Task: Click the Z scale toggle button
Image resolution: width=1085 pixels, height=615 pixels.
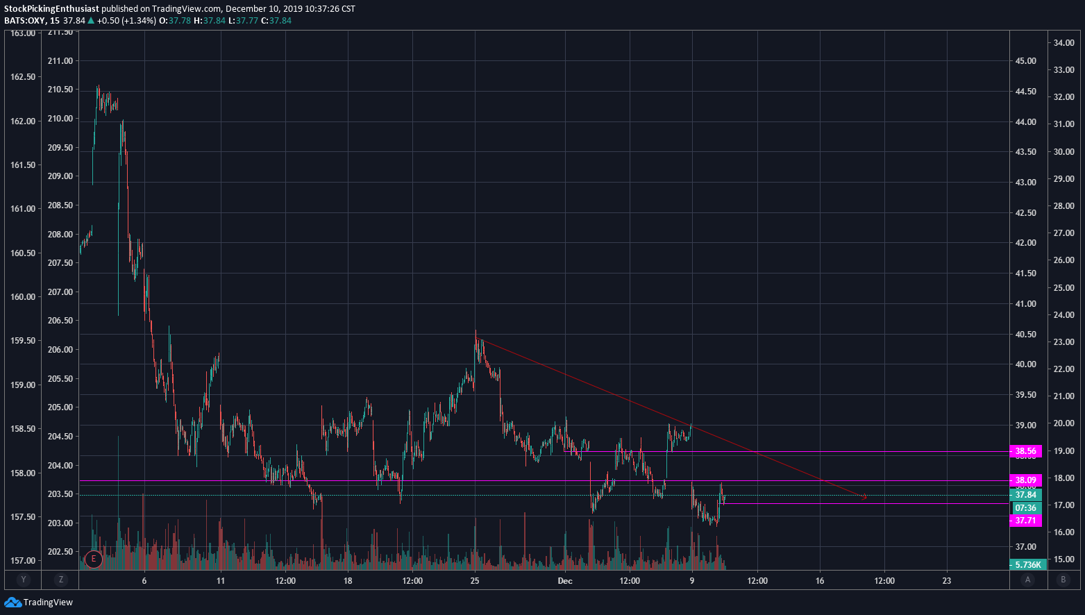Action: coord(61,580)
